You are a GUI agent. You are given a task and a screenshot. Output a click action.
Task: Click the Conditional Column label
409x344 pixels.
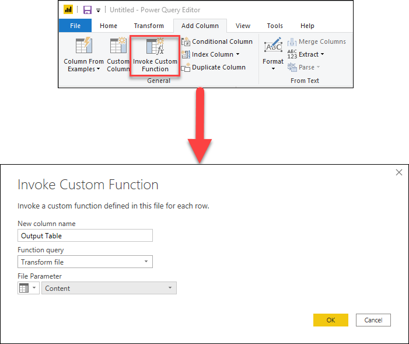[x=222, y=41]
